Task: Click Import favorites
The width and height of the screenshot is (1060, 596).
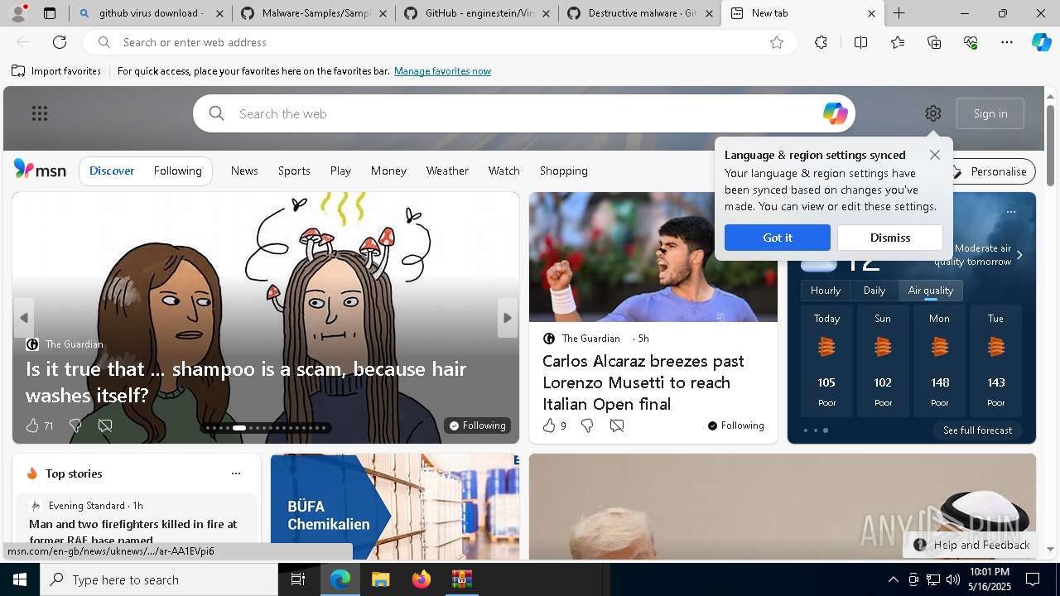Action: (56, 71)
